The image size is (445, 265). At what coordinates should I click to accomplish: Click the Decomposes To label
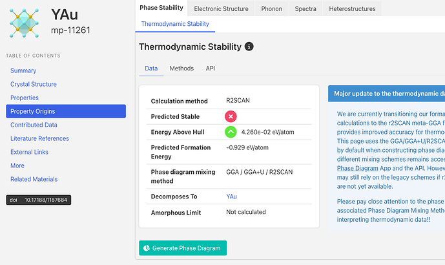pyautogui.click(x=174, y=196)
